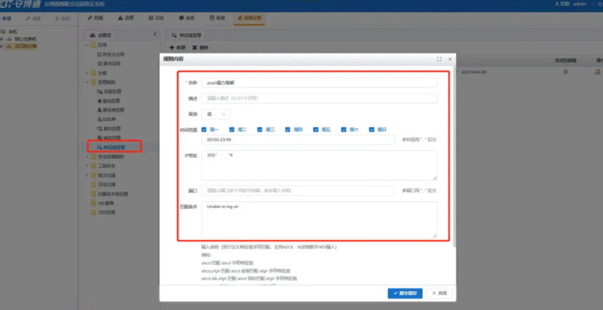The width and height of the screenshot is (603, 310).
Task: Uncheck the 周三 checkbox
Action: click(x=260, y=130)
